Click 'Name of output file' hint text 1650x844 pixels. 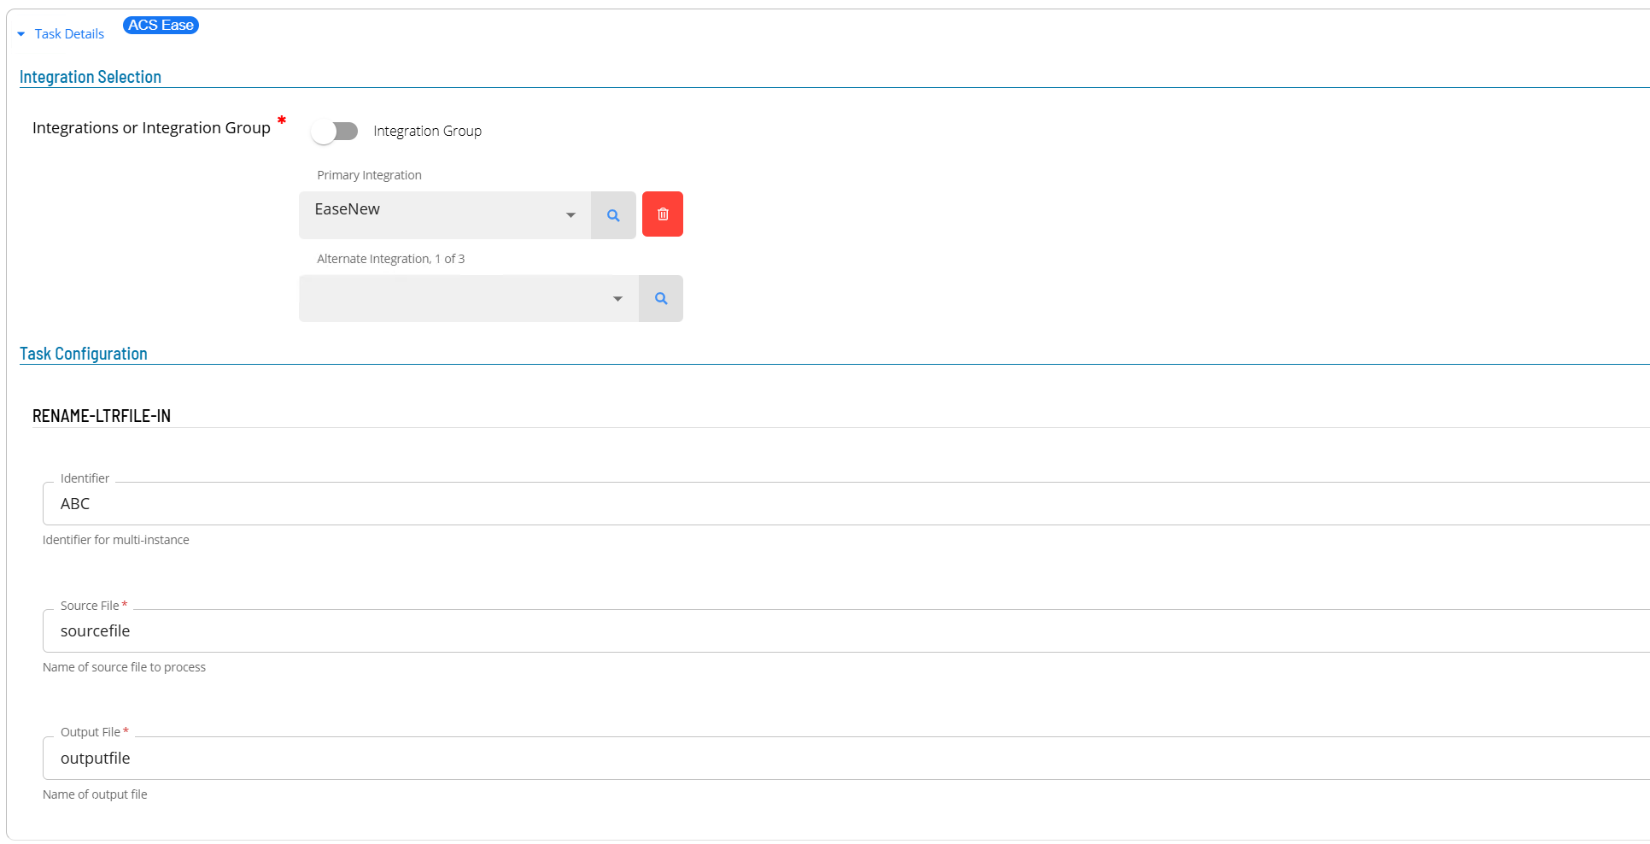[x=95, y=794]
